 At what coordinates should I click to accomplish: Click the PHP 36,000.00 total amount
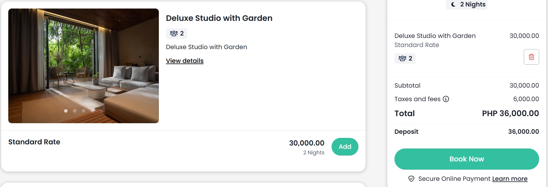click(x=510, y=113)
